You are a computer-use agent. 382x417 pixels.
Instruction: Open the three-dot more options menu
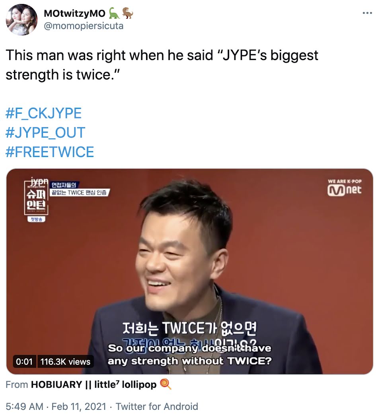(367, 13)
